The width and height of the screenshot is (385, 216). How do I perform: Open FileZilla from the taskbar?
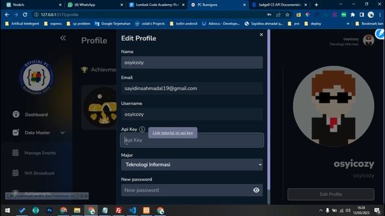click(119, 211)
